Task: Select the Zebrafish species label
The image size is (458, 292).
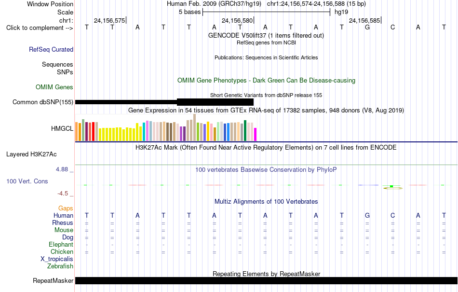Action: point(60,266)
